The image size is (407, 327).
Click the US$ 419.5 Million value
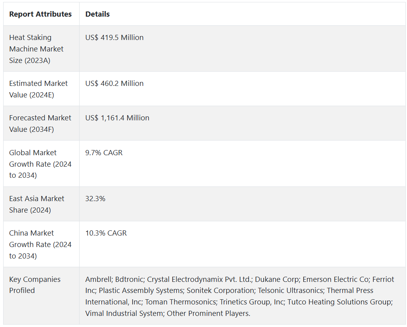[114, 38]
